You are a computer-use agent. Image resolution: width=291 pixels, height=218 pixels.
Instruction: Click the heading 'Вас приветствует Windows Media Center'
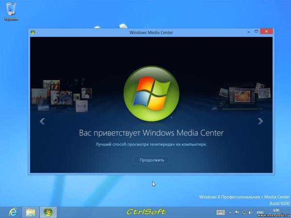(x=151, y=133)
